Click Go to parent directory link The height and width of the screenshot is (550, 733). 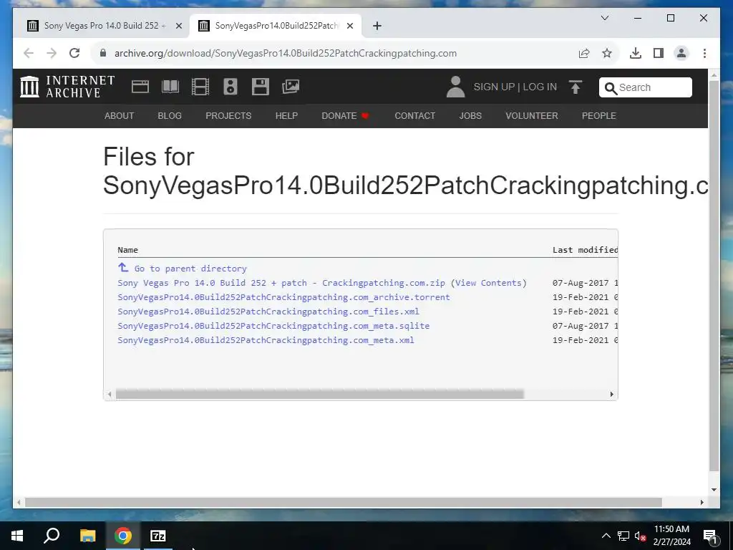(x=190, y=269)
